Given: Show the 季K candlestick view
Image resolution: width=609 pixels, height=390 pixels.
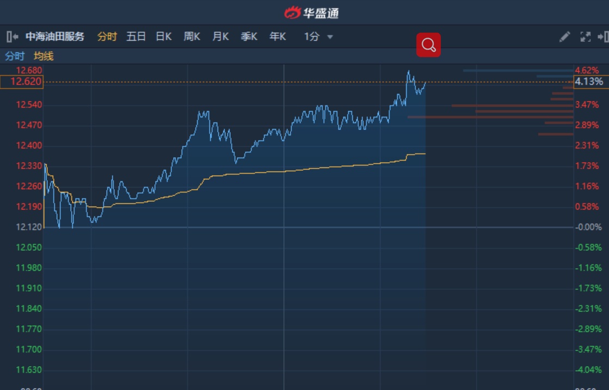Looking at the screenshot, I should pyautogui.click(x=249, y=36).
